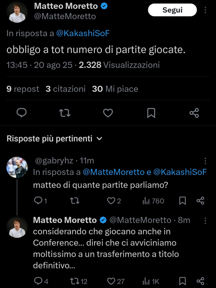Share the main tweet
216x288 pixels.
click(194, 113)
